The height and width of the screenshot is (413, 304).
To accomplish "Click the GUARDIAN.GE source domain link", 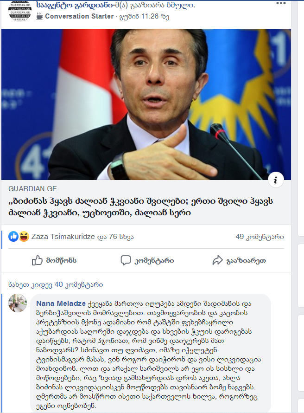I will pos(32,189).
